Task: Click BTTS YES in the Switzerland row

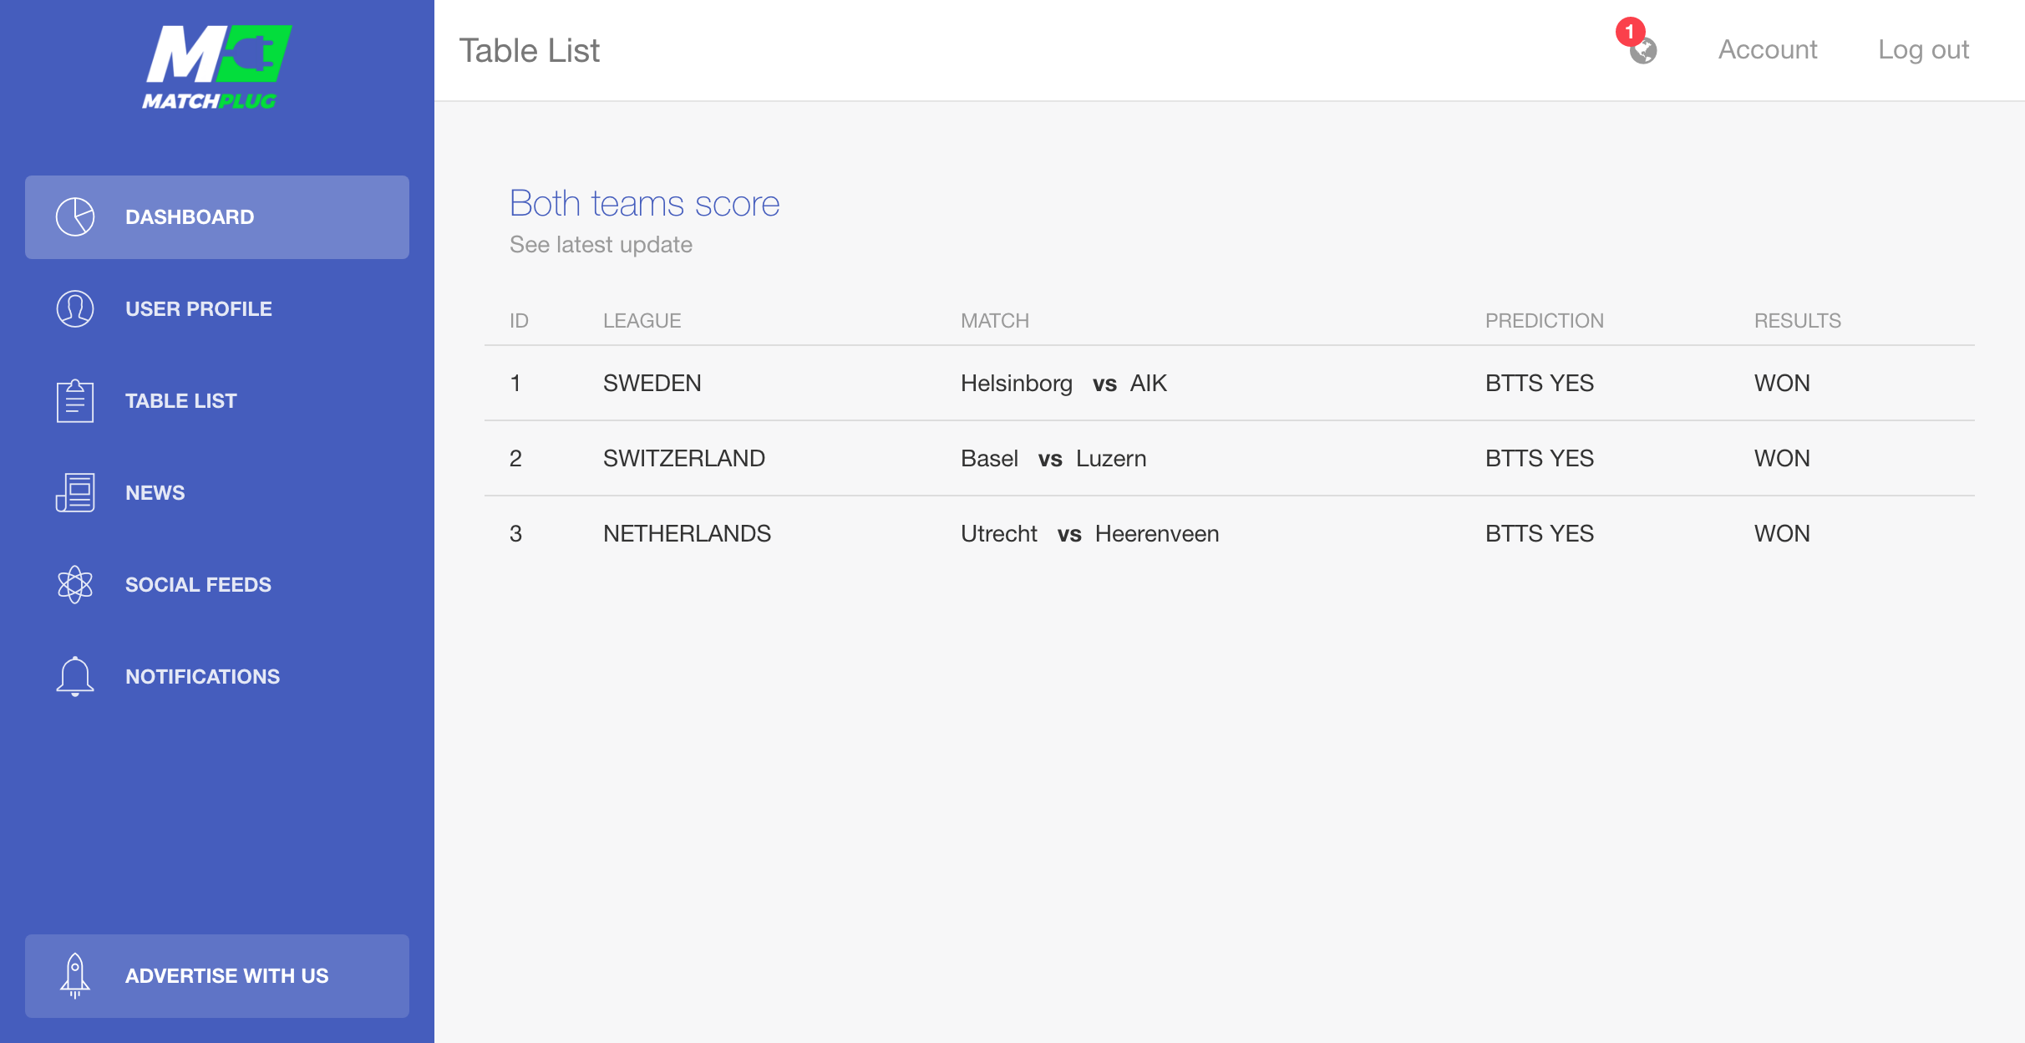Action: (x=1540, y=459)
